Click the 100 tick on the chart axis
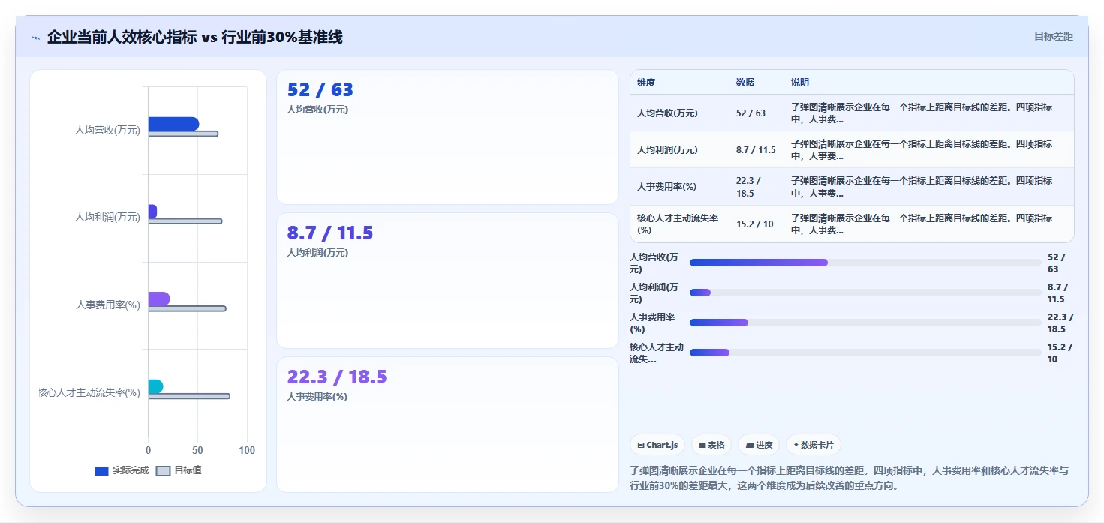 (247, 450)
